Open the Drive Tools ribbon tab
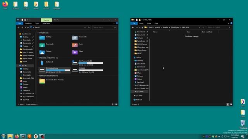The width and height of the screenshot is (248, 139). [x=46, y=23]
